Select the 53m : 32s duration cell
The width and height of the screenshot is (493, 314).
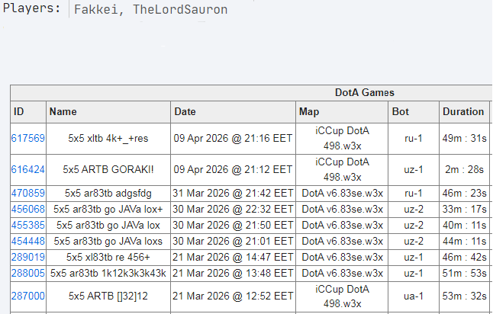coord(463,296)
